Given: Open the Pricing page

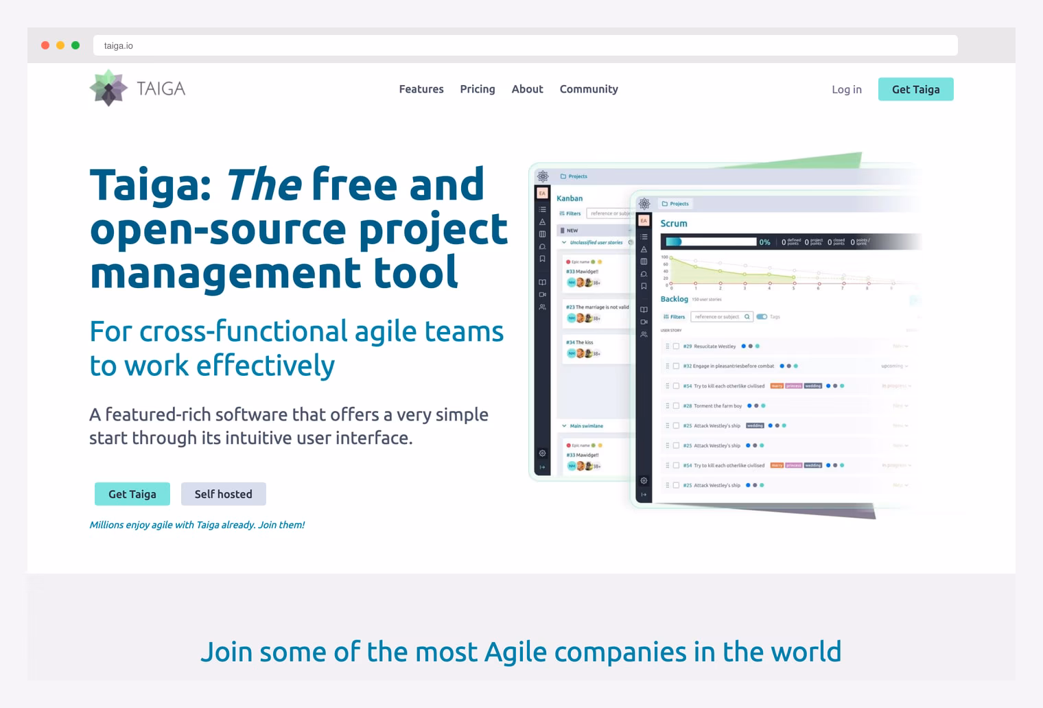Looking at the screenshot, I should 478,89.
